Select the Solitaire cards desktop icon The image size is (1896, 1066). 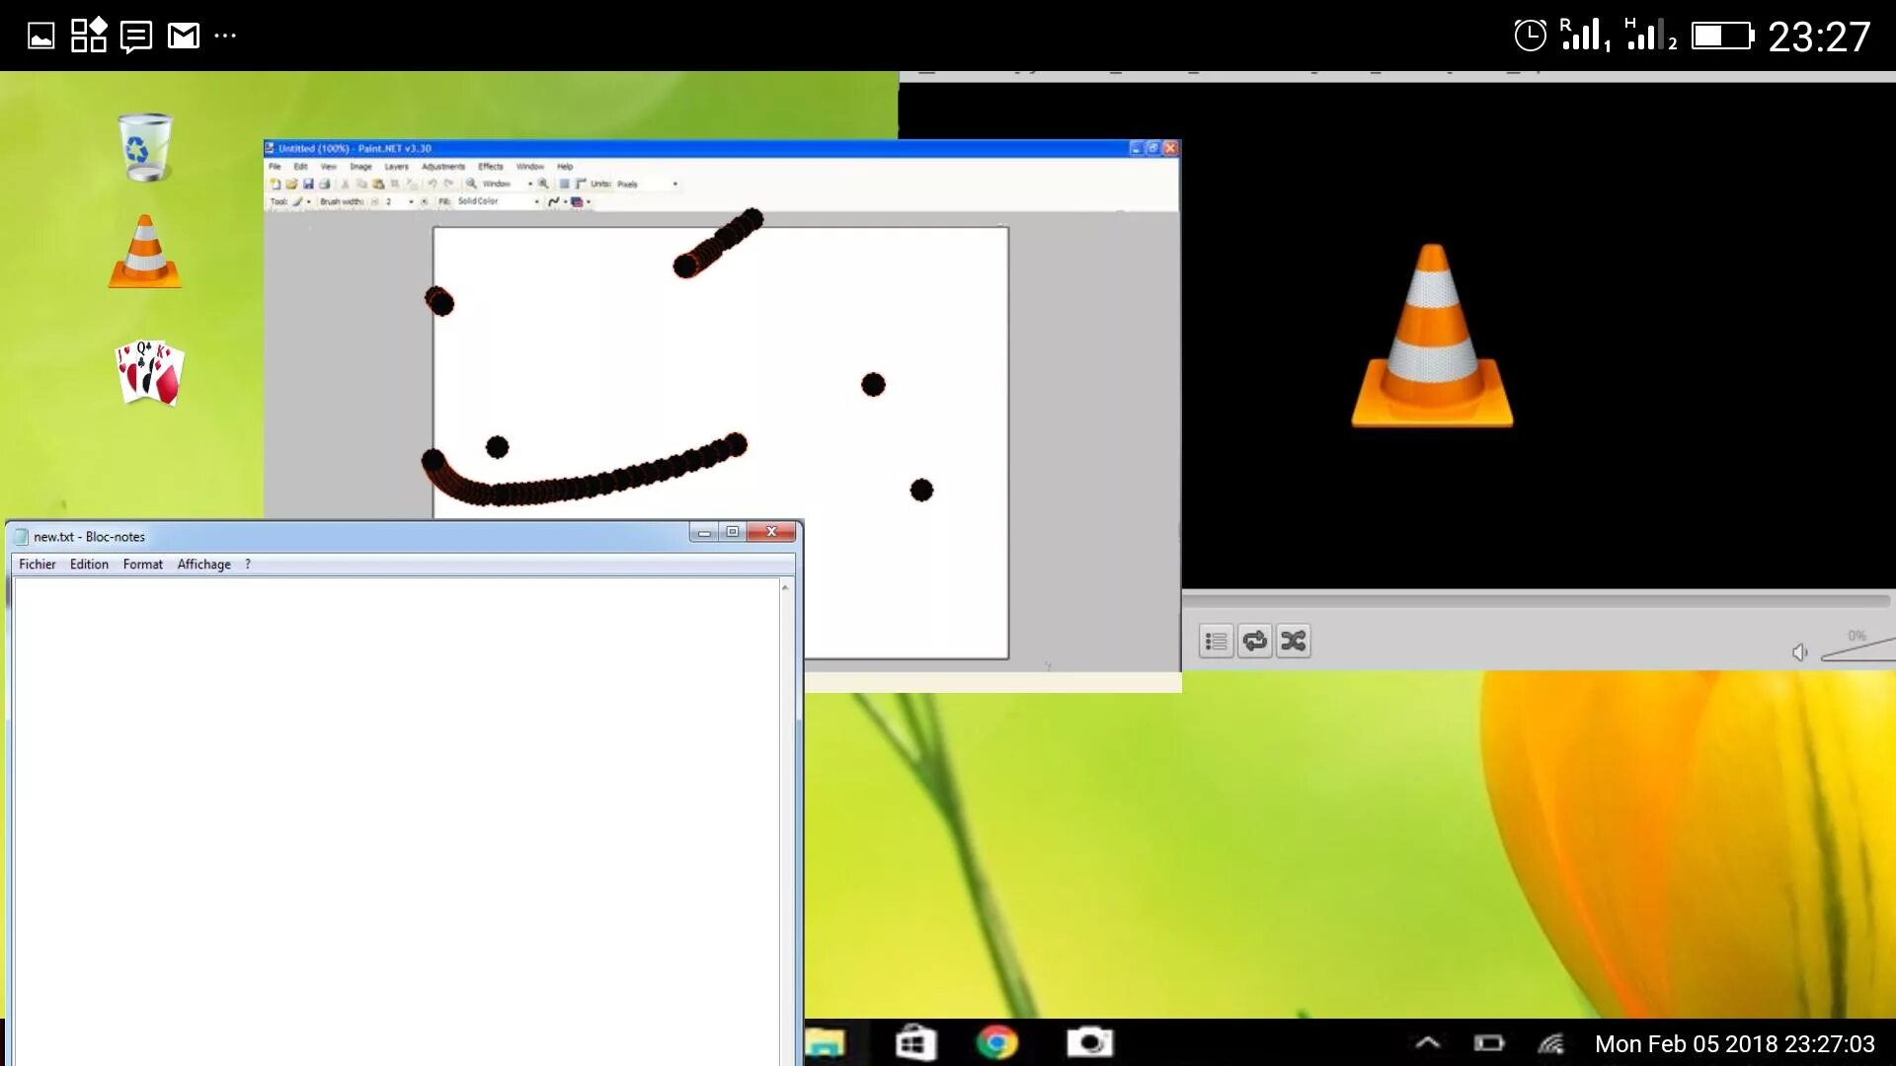pyautogui.click(x=149, y=373)
